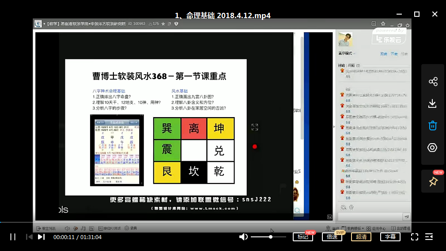Mute the volume speaker icon
This screenshot has width=446, height=251.
[x=243, y=237]
